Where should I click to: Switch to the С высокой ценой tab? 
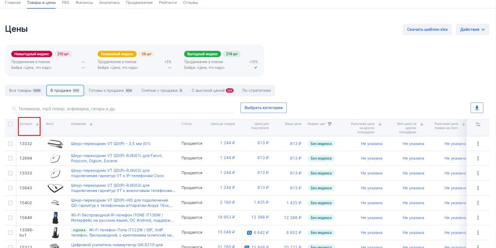coord(212,90)
